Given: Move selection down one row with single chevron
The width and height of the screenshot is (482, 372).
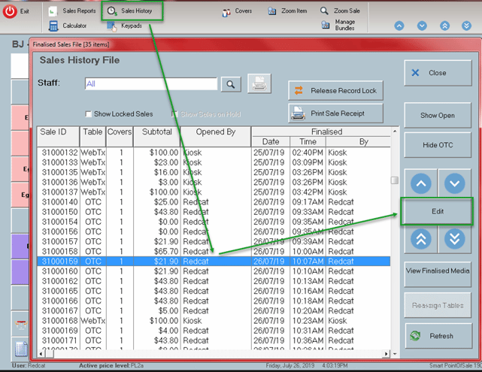Looking at the screenshot, I should [x=455, y=183].
